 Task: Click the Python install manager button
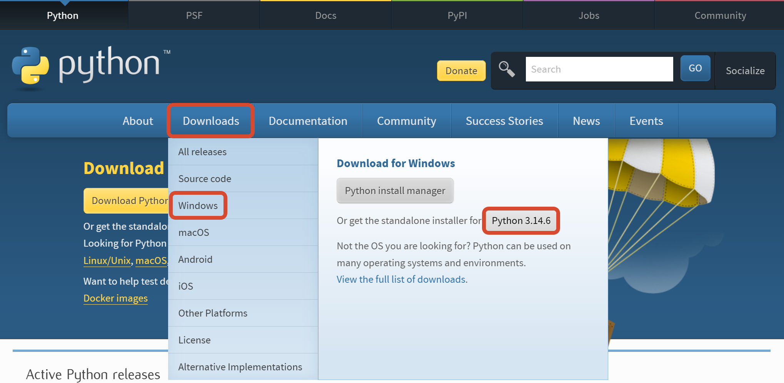395,191
